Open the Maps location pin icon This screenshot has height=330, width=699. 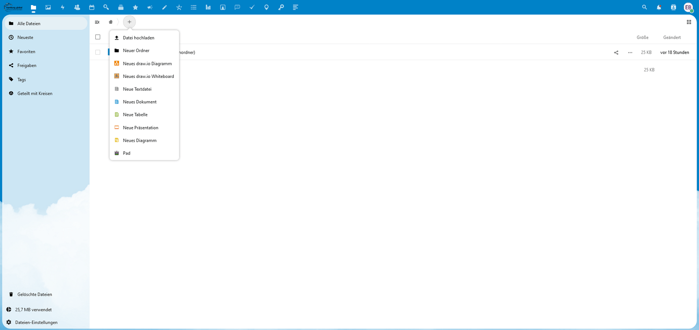coord(266,7)
